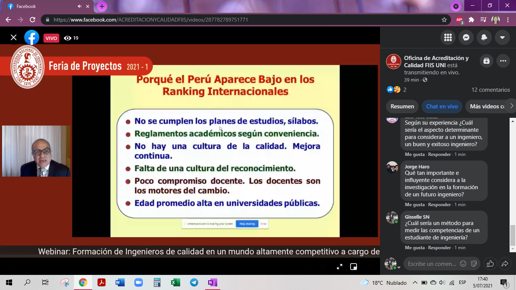Open OneNote from the taskbar
The height and width of the screenshot is (290, 516).
pos(212,282)
